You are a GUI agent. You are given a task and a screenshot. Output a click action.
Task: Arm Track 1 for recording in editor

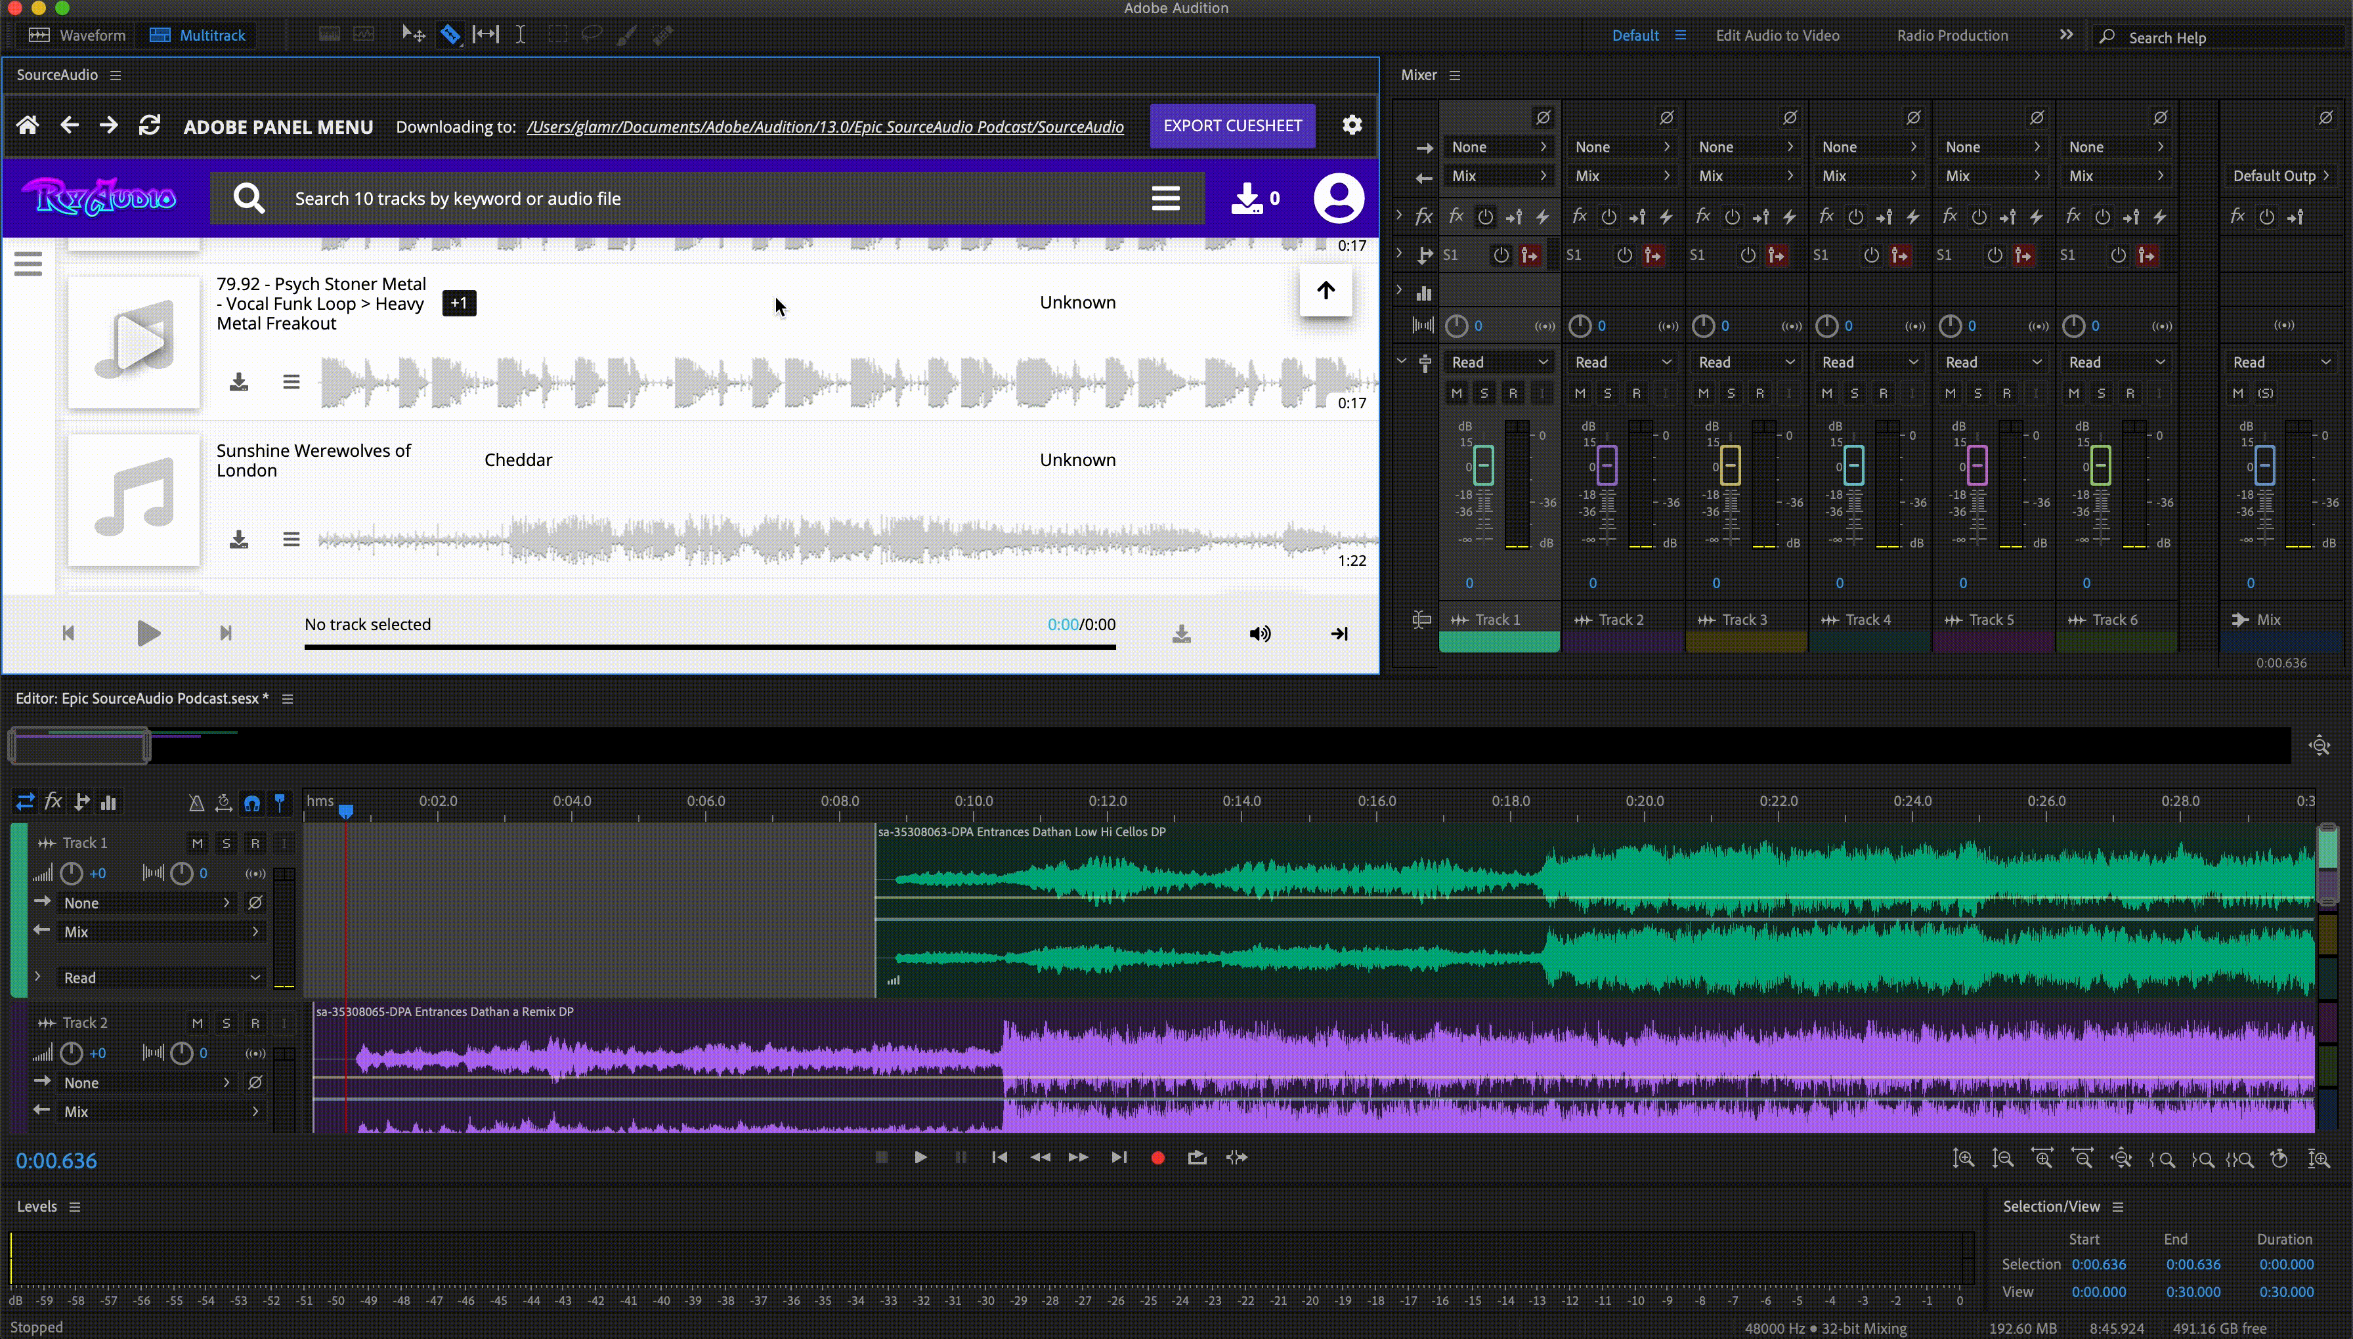255,842
